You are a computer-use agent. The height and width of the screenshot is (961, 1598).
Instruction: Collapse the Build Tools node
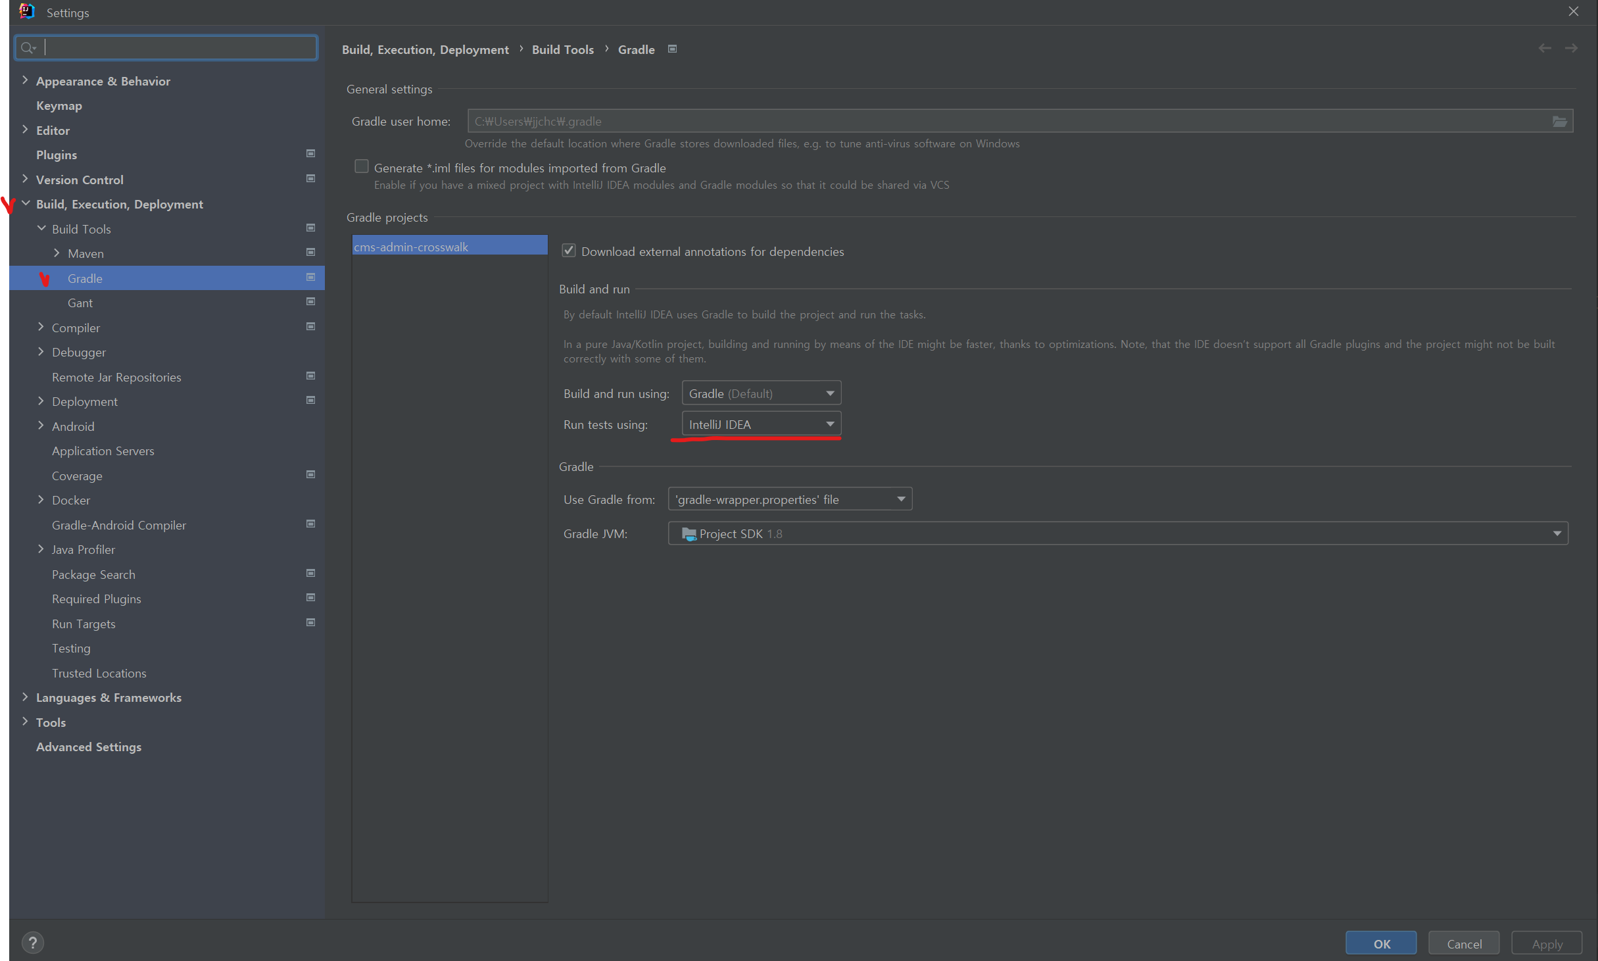[41, 228]
